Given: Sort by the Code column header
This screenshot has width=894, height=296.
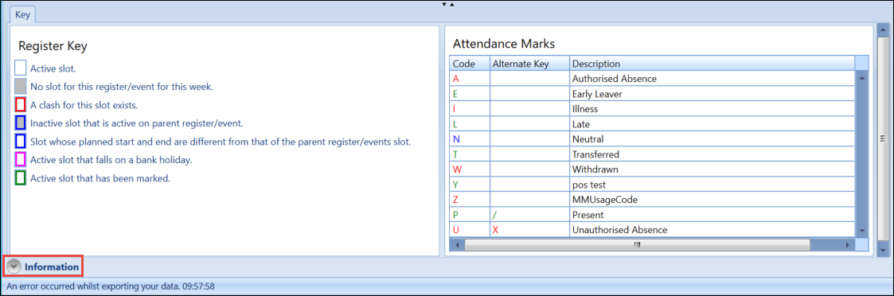Looking at the screenshot, I should coord(470,64).
